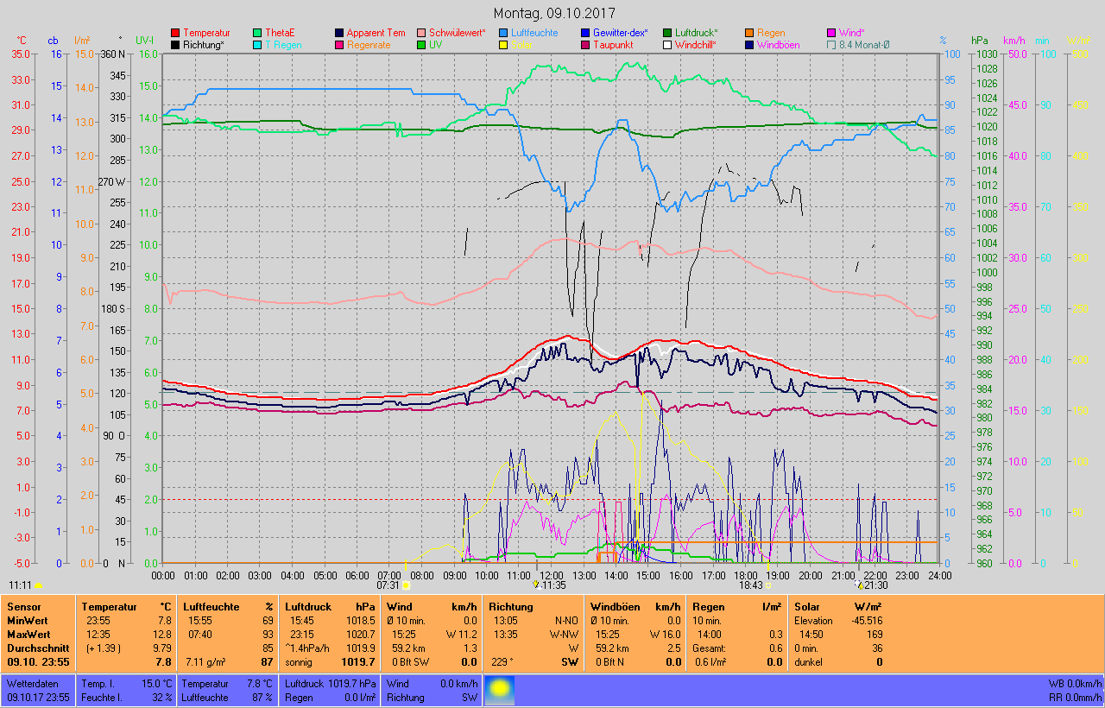Viewport: 1105px width, 708px height.
Task: Click the black Richtung legend square
Action: (x=176, y=45)
